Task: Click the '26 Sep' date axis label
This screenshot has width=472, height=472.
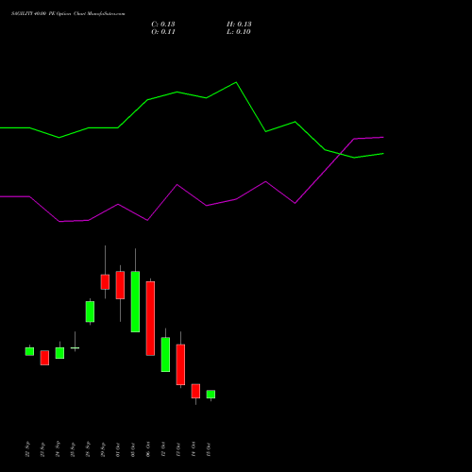Action: [x=88, y=449]
